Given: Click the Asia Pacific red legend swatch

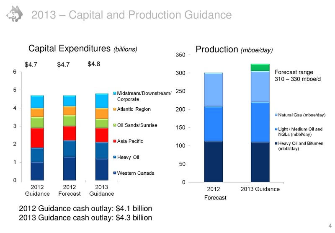Looking at the screenshot, I should (115, 141).
